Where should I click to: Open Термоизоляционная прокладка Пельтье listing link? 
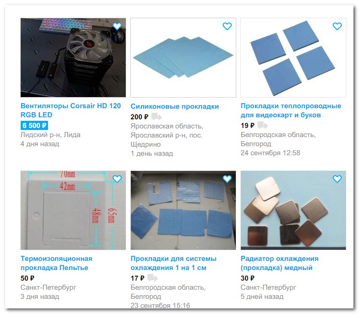(x=57, y=263)
